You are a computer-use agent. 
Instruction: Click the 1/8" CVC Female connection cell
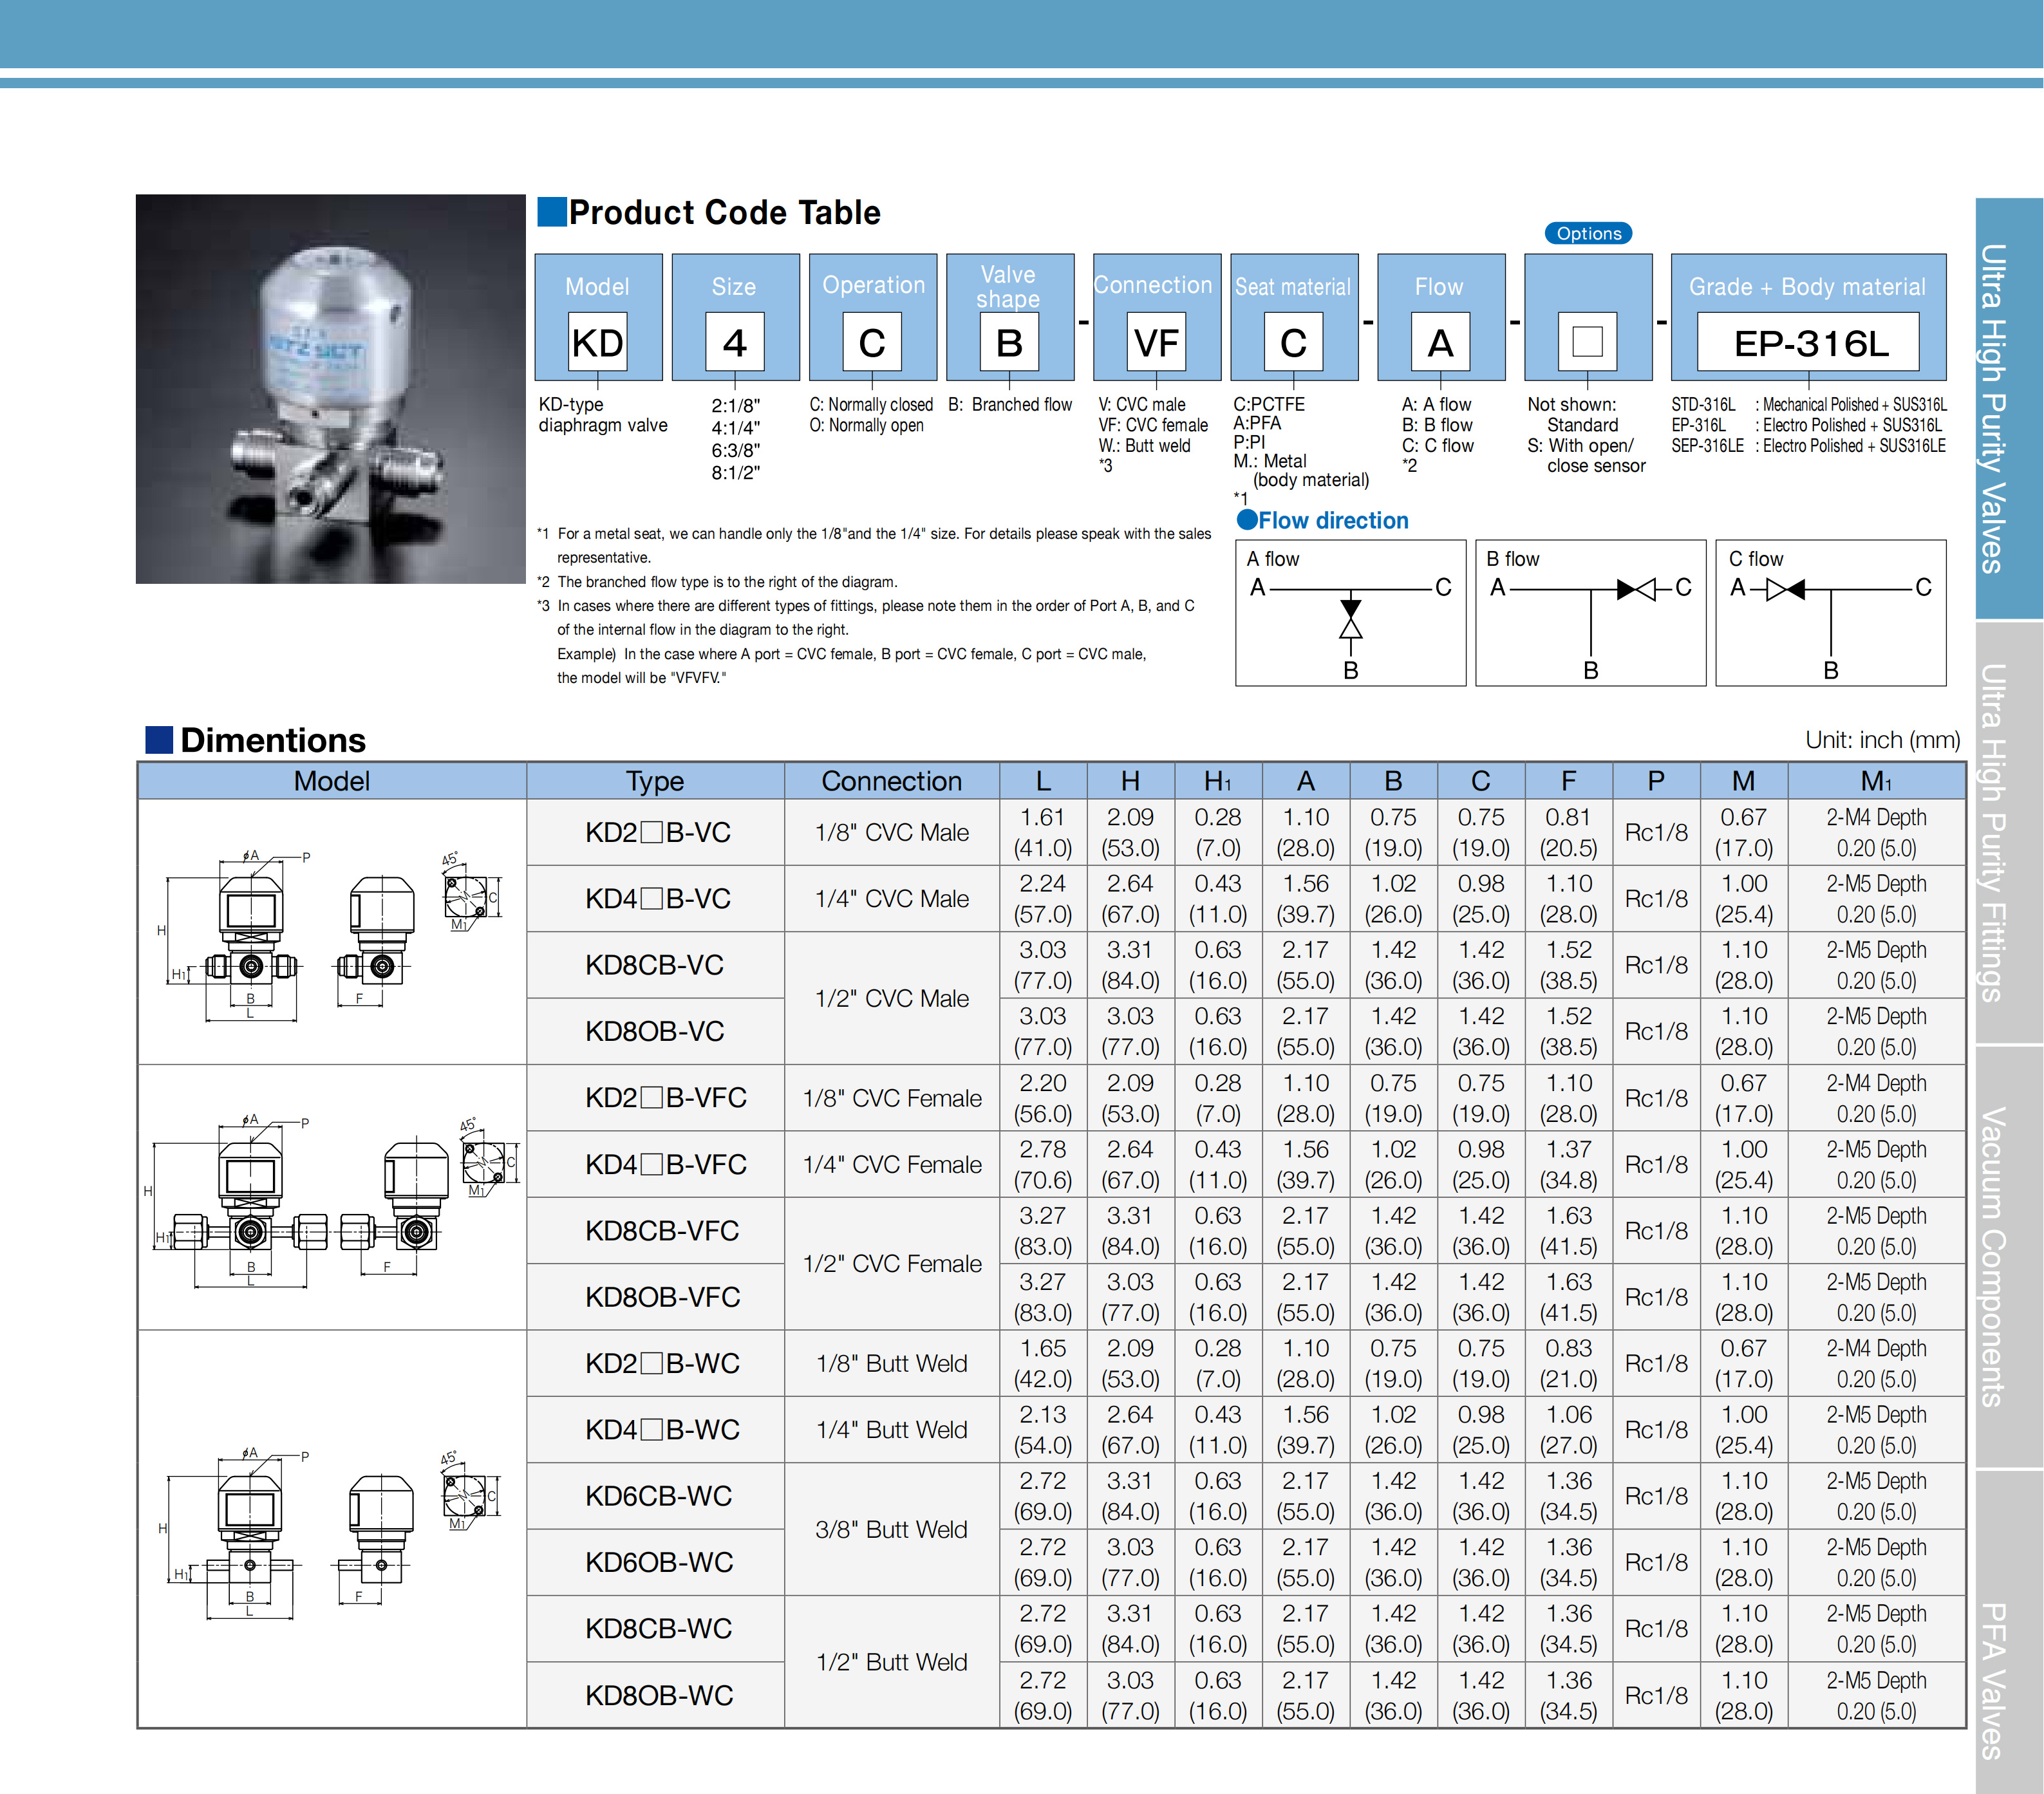[x=891, y=1098]
